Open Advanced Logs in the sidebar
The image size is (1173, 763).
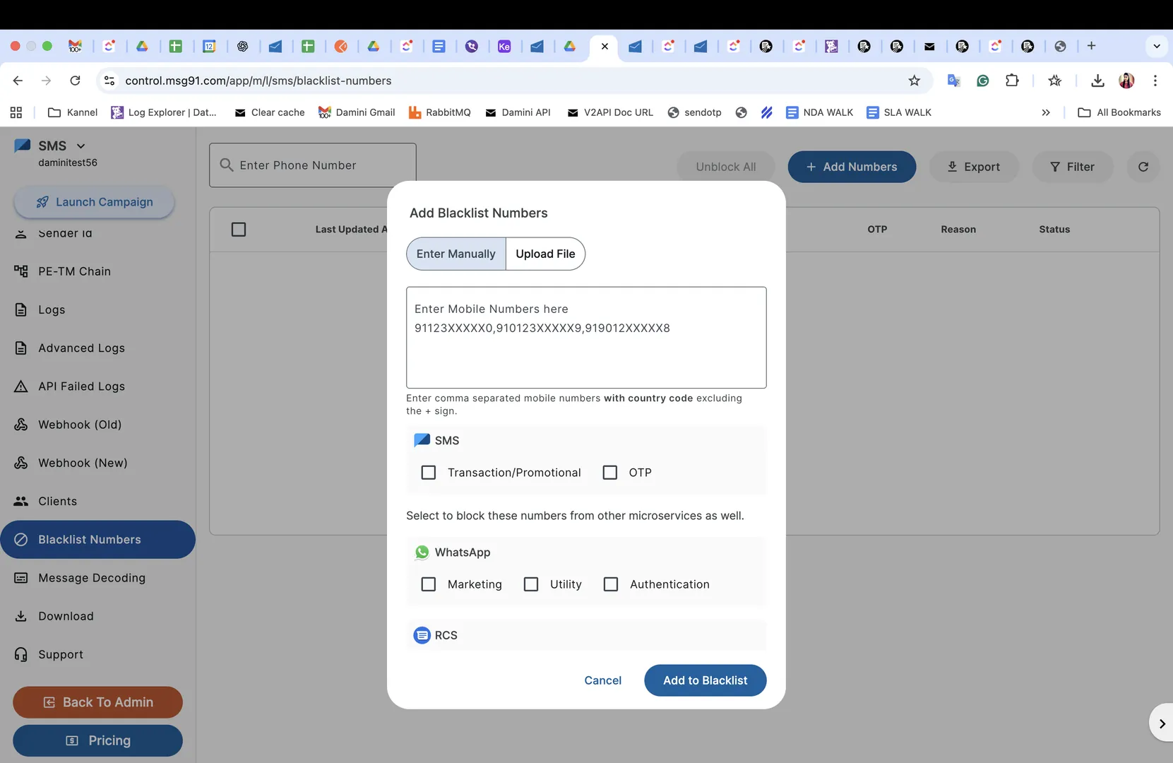97,348
